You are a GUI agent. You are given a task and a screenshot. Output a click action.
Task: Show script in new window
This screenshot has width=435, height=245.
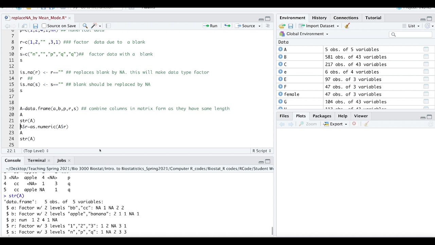(24, 26)
